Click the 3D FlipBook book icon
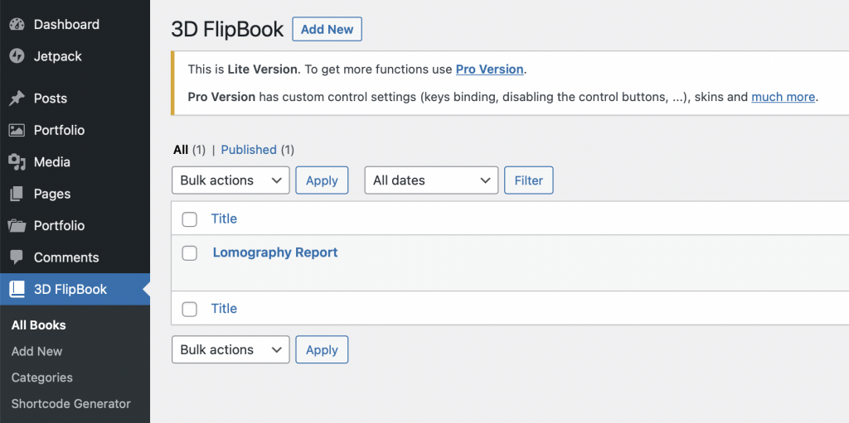 click(17, 289)
